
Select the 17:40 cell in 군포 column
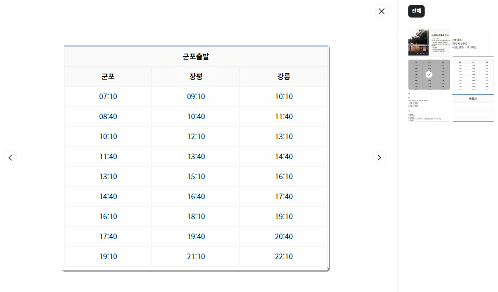pos(108,236)
